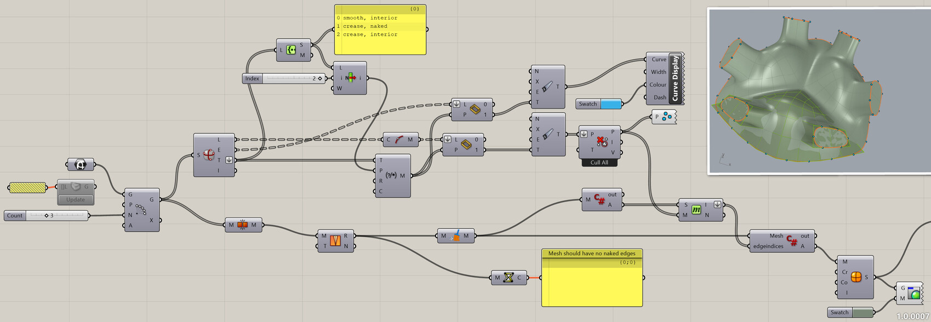The height and width of the screenshot is (322, 931).
Task: Select the upper List Item diamond icon
Action: tap(475, 110)
